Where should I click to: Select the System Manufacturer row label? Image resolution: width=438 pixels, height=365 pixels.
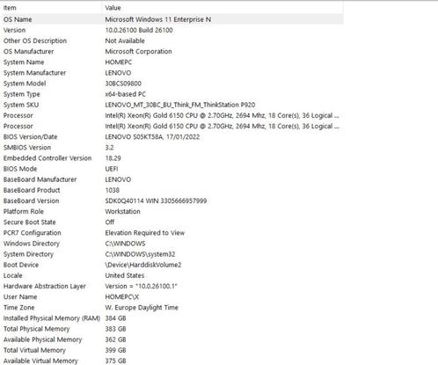[x=34, y=73]
